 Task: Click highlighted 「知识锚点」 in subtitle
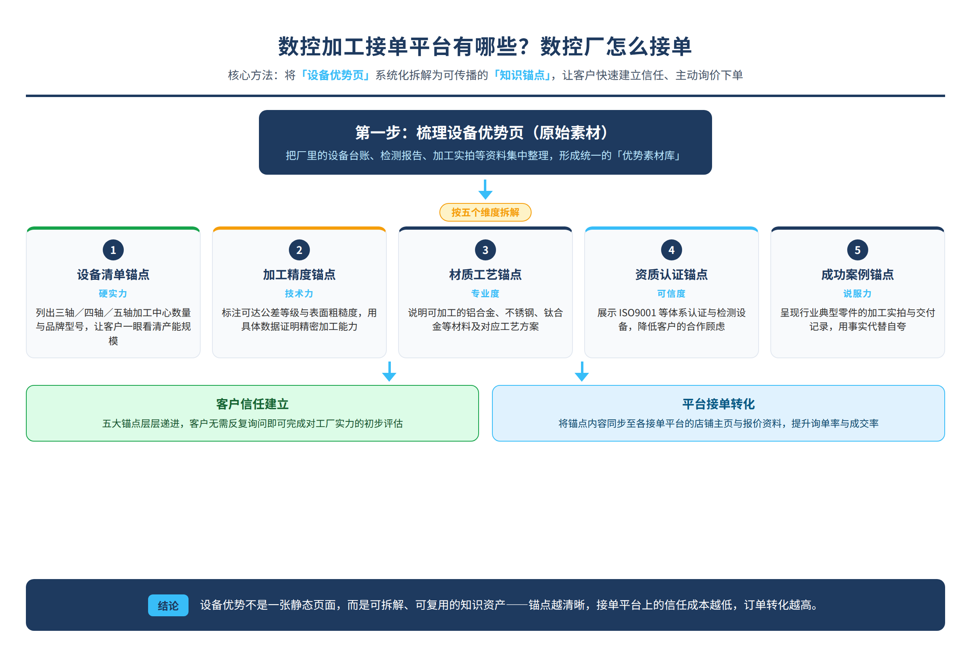(x=522, y=75)
